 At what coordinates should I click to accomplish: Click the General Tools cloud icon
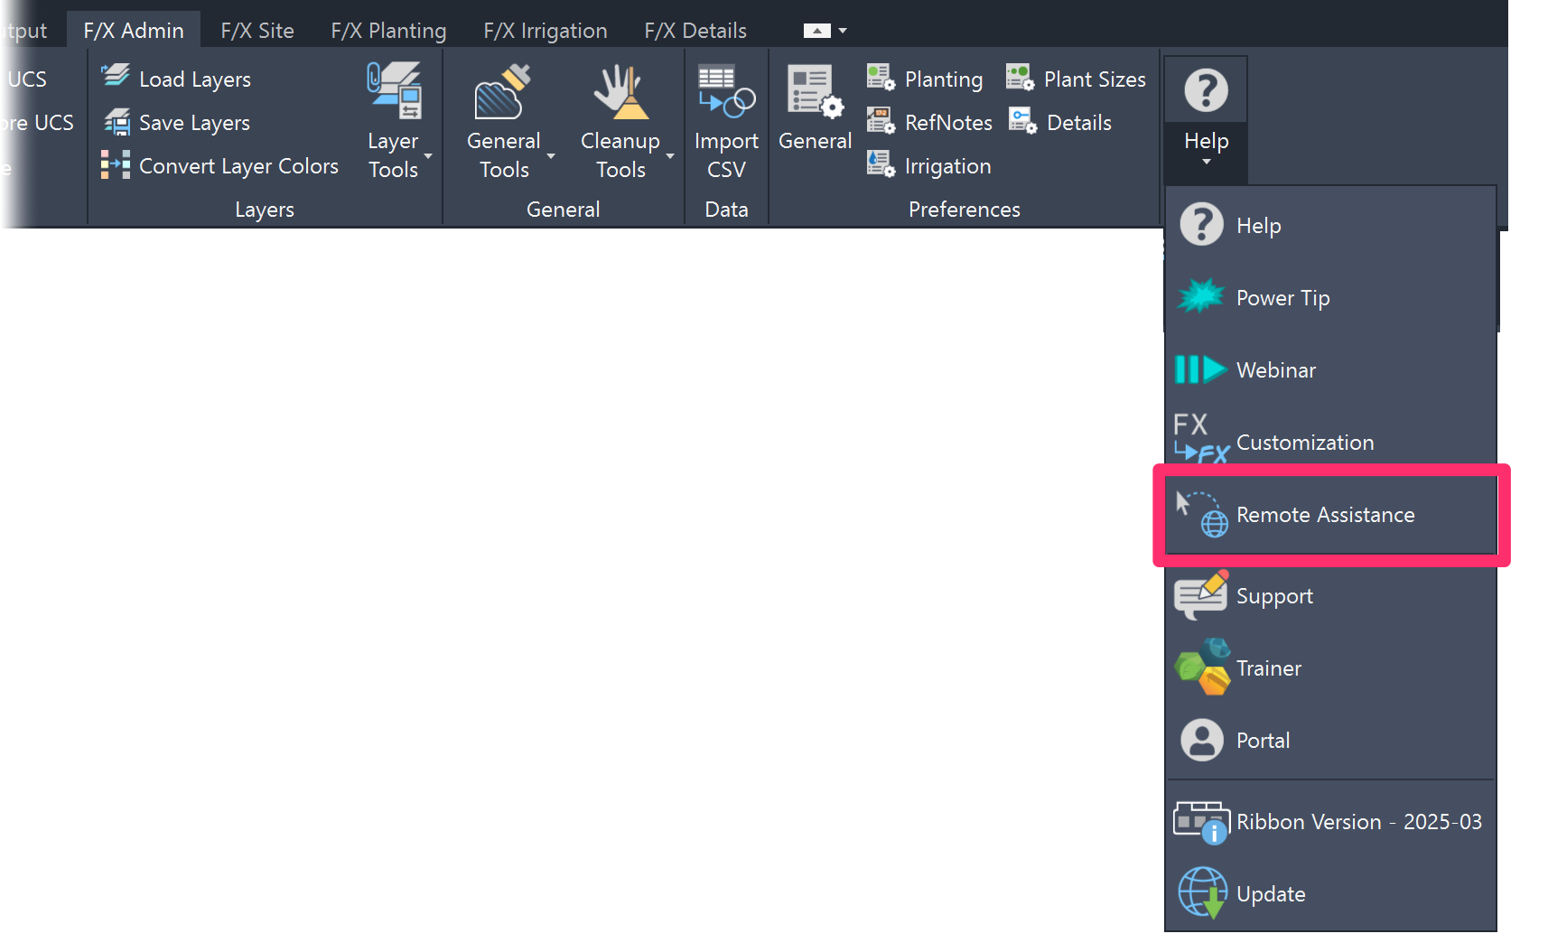(504, 90)
